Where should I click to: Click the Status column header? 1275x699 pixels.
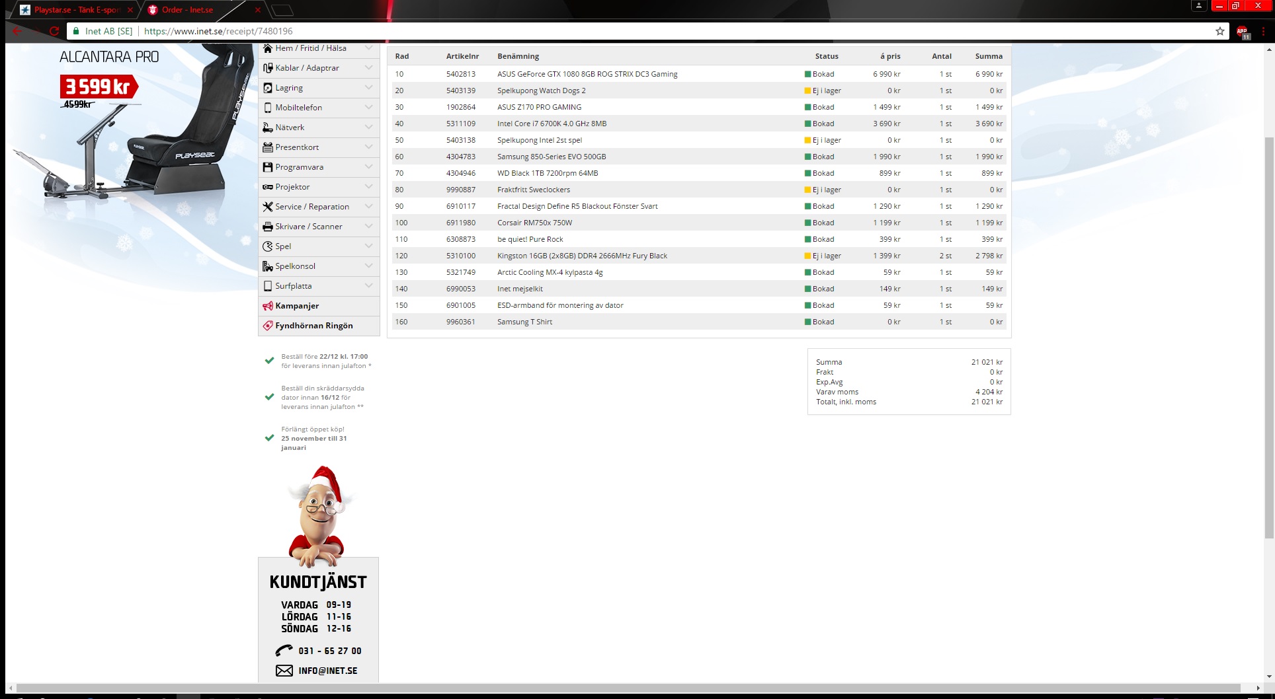click(x=827, y=56)
